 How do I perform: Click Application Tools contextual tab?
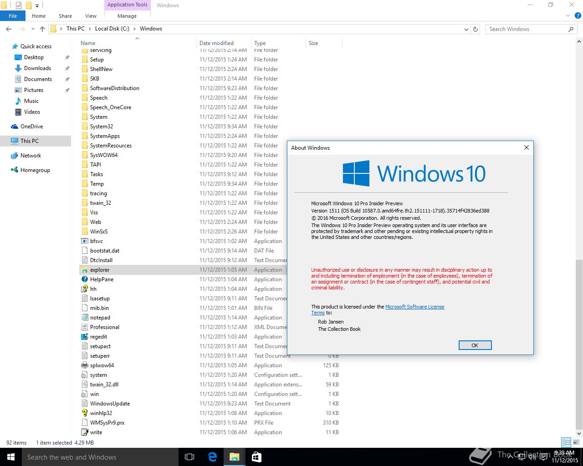pos(128,5)
